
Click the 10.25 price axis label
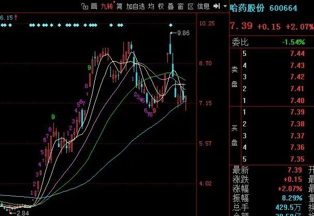207,23
